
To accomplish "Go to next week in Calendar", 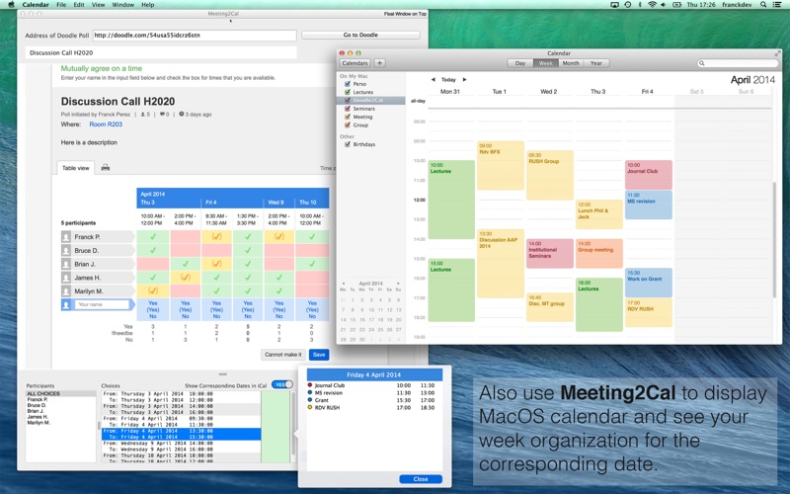I will click(464, 79).
